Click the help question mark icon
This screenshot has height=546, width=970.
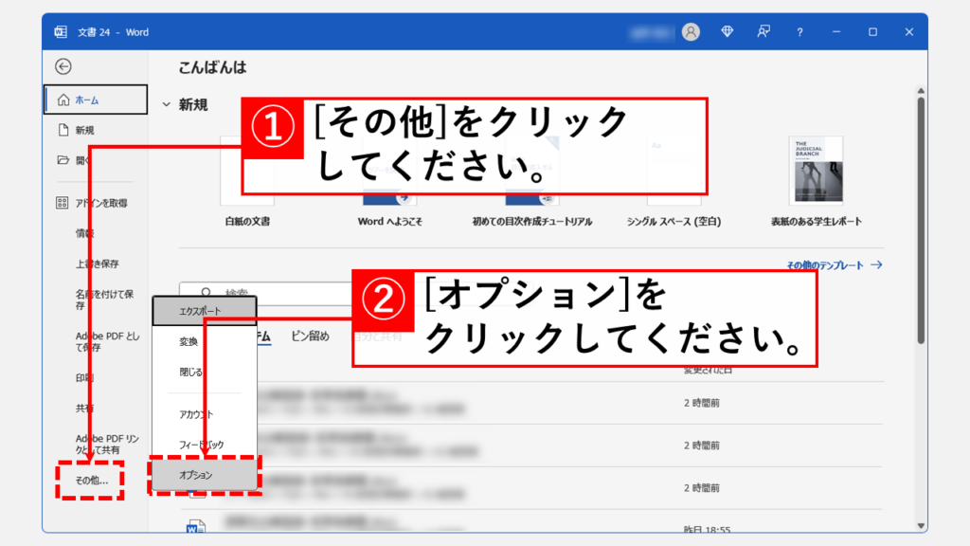click(x=799, y=31)
